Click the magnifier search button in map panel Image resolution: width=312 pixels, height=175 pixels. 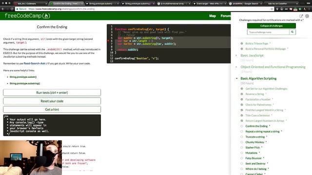click(x=292, y=32)
